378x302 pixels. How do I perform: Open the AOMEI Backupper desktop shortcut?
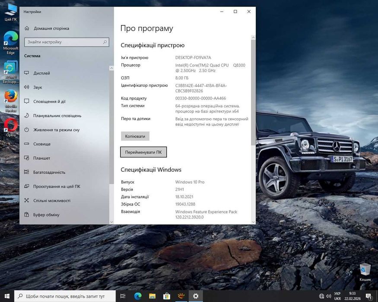pyautogui.click(x=11, y=72)
